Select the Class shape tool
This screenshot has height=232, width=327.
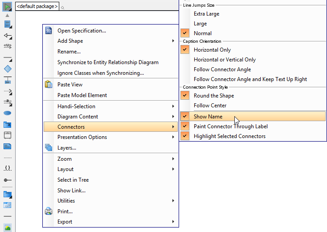(8, 24)
